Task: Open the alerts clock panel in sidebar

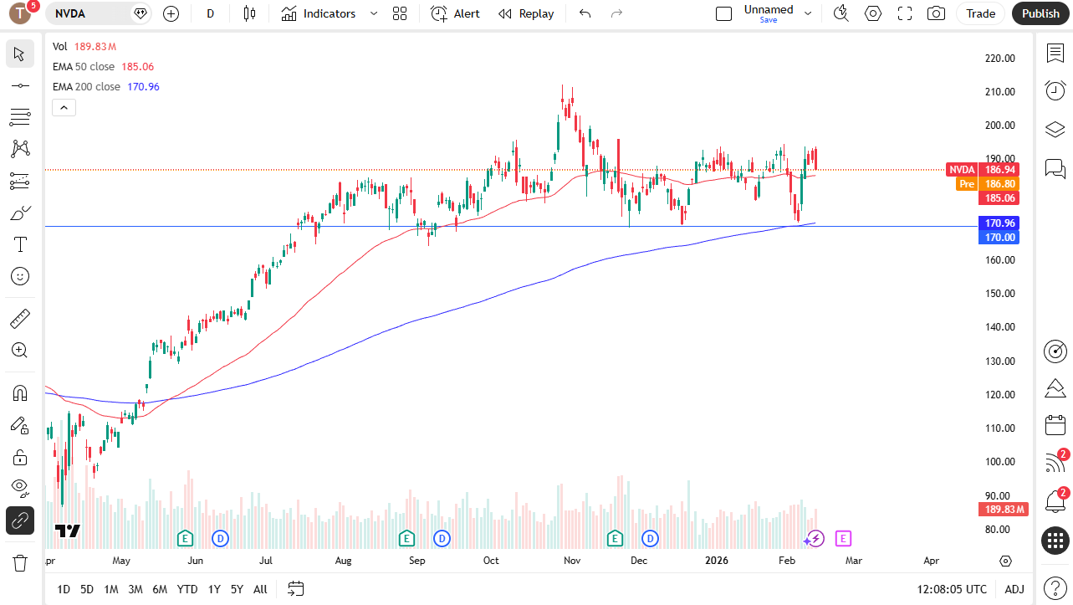Action: click(x=1055, y=90)
